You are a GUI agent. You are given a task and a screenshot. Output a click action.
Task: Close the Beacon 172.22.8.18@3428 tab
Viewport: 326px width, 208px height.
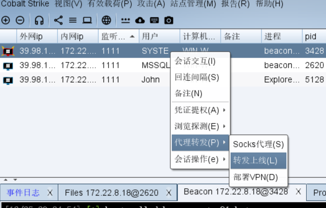click(298, 192)
